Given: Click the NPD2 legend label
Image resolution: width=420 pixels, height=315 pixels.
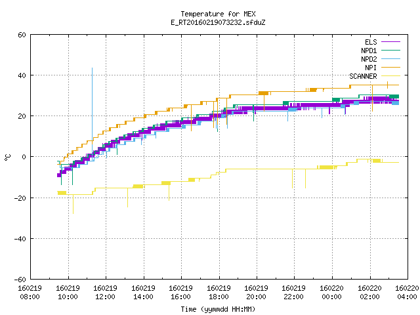Looking at the screenshot, I should point(369,59).
